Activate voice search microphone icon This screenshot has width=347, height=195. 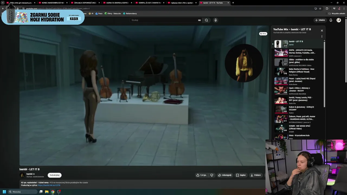tap(216, 20)
